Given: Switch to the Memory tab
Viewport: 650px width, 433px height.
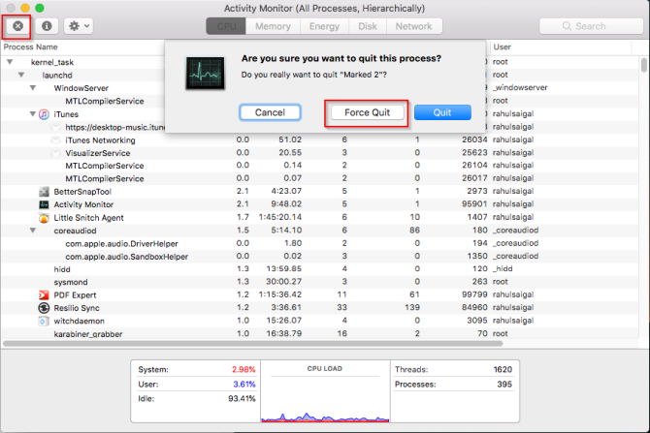Looking at the screenshot, I should tap(273, 26).
